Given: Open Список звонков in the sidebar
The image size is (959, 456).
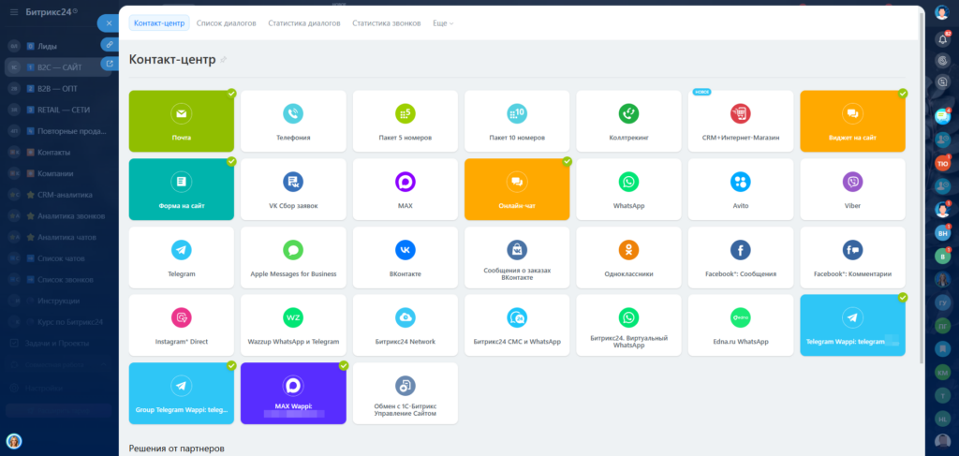Looking at the screenshot, I should (x=58, y=280).
